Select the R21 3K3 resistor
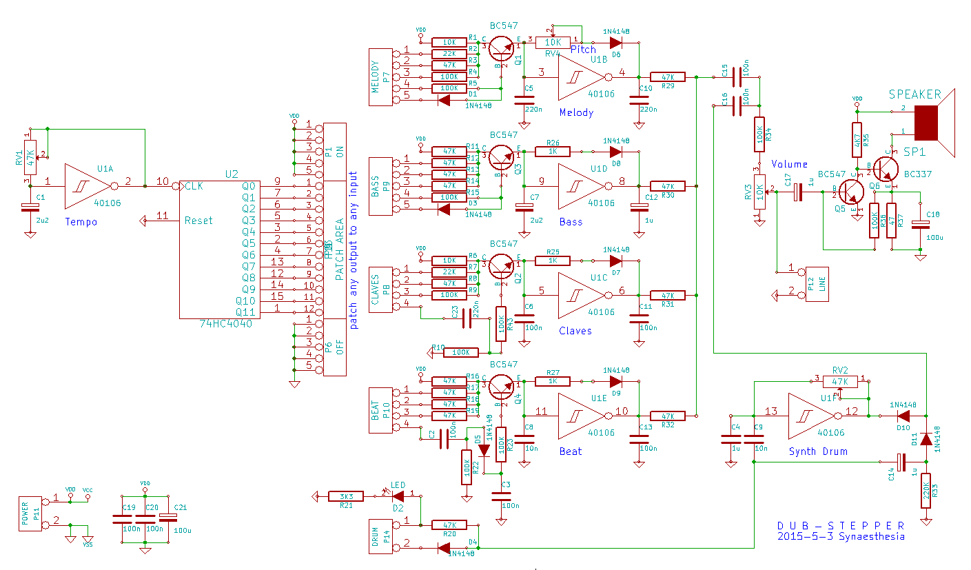 click(x=345, y=496)
